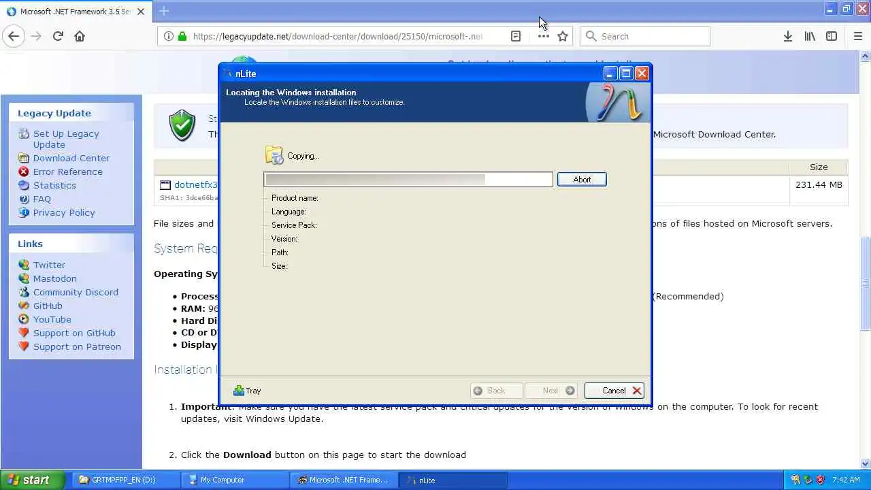Send nLite to Tray
Viewport: 871px width, 490px height.
coord(247,391)
